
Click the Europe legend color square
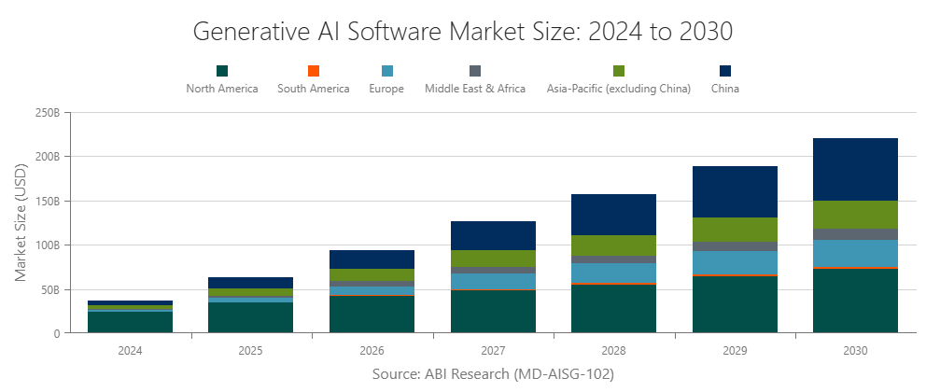[387, 71]
